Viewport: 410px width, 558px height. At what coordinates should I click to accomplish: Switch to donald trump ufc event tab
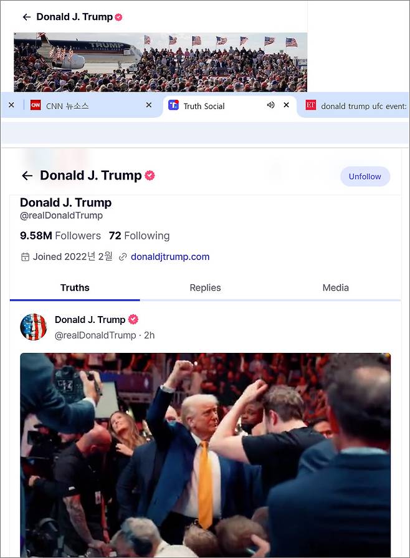pyautogui.click(x=356, y=106)
